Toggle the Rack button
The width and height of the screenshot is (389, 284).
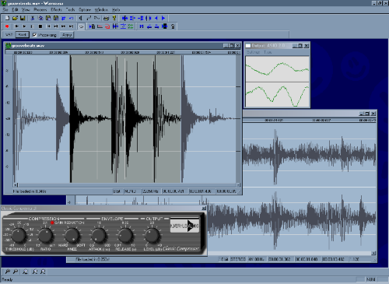23,35
